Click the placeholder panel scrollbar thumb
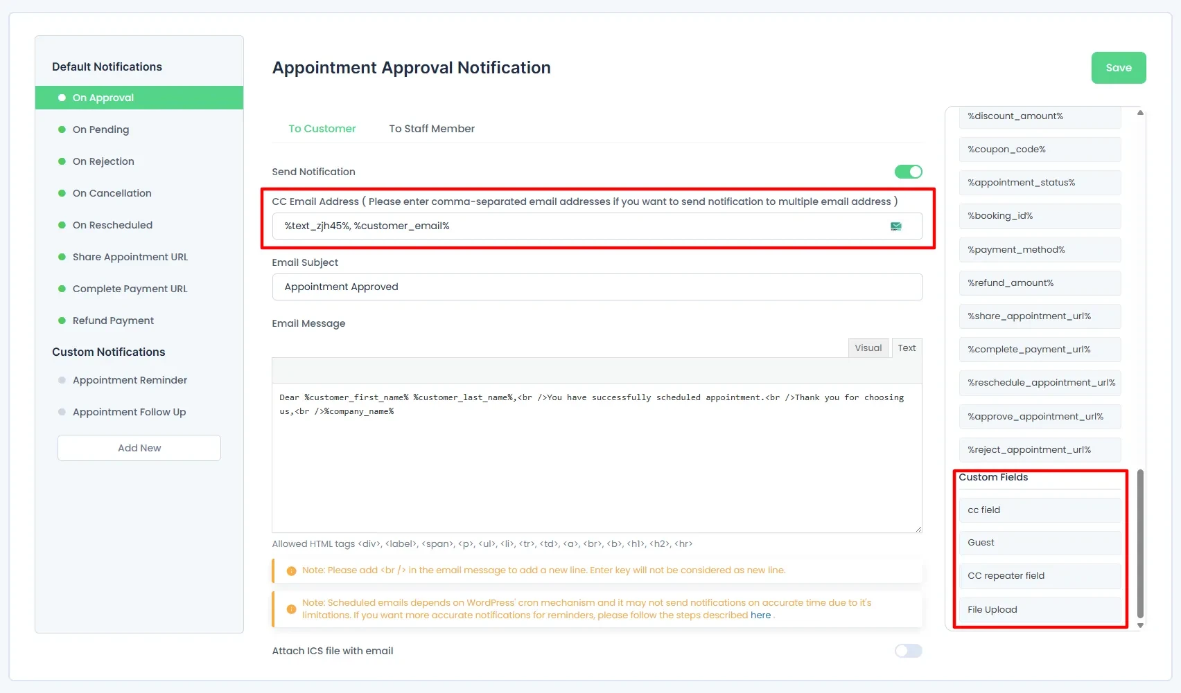Screen dimensions: 1181x693 point(1140,544)
